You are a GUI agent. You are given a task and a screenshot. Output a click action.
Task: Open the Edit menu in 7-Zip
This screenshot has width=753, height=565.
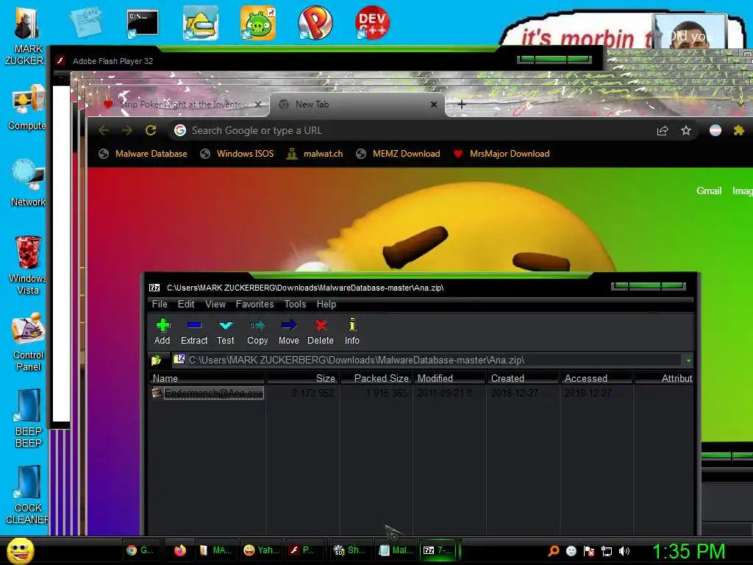tap(186, 304)
